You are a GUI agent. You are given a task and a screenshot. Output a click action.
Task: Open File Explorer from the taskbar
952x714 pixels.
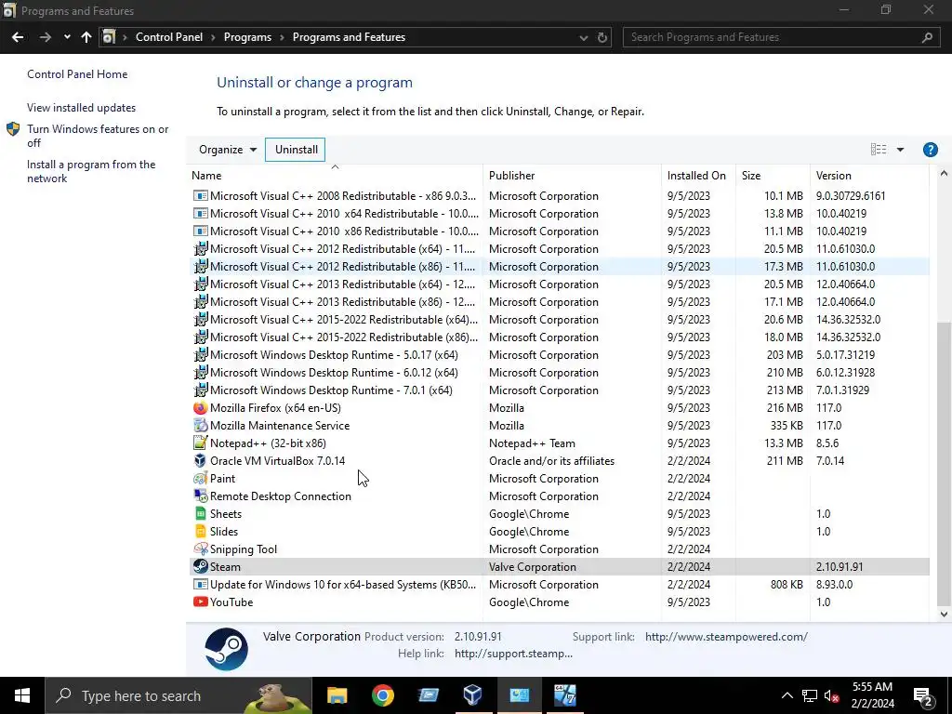(337, 695)
